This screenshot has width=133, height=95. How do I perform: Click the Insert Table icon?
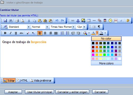89,21
